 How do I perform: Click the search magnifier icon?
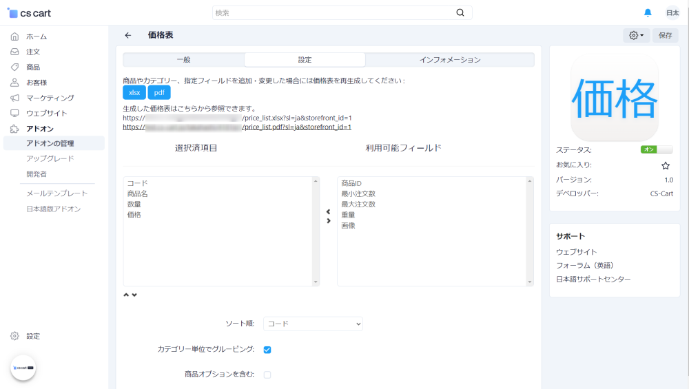[460, 12]
